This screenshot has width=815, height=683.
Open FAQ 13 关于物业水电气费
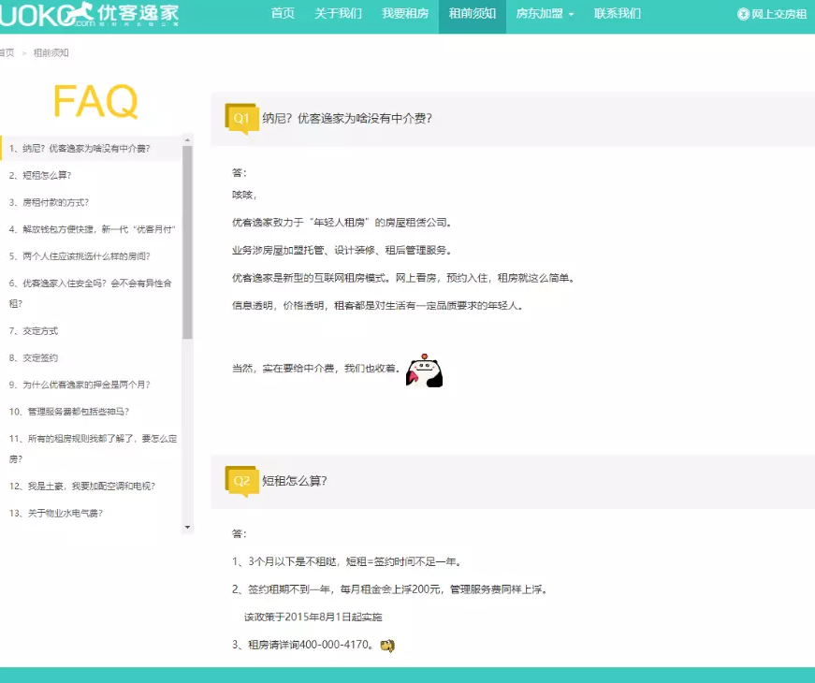[63, 513]
